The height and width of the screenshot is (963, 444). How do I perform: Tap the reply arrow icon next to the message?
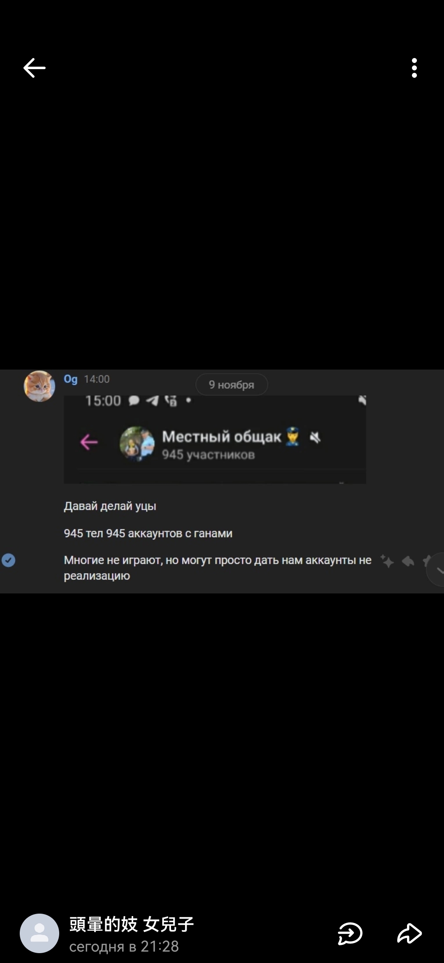[408, 561]
